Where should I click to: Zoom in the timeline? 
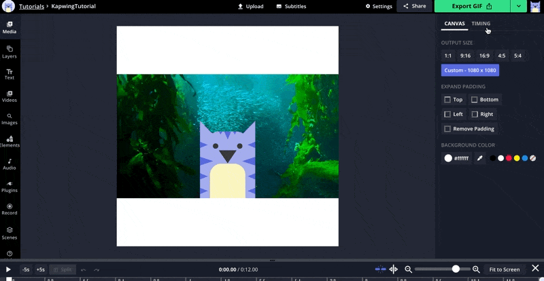coord(476,269)
